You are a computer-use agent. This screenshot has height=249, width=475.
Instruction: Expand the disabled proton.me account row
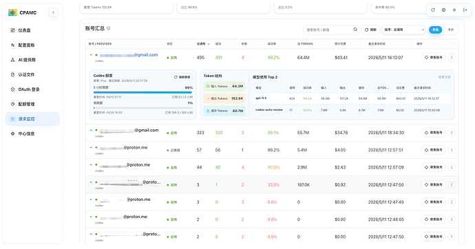(91, 148)
